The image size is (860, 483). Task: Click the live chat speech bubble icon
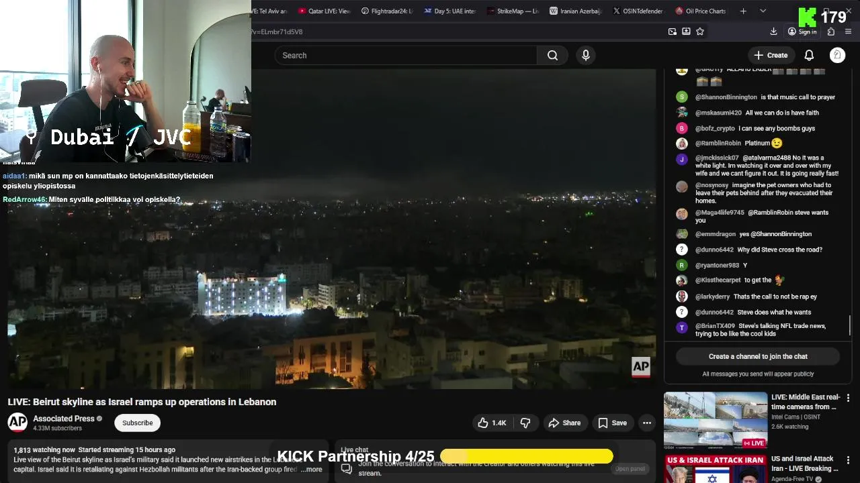(347, 468)
